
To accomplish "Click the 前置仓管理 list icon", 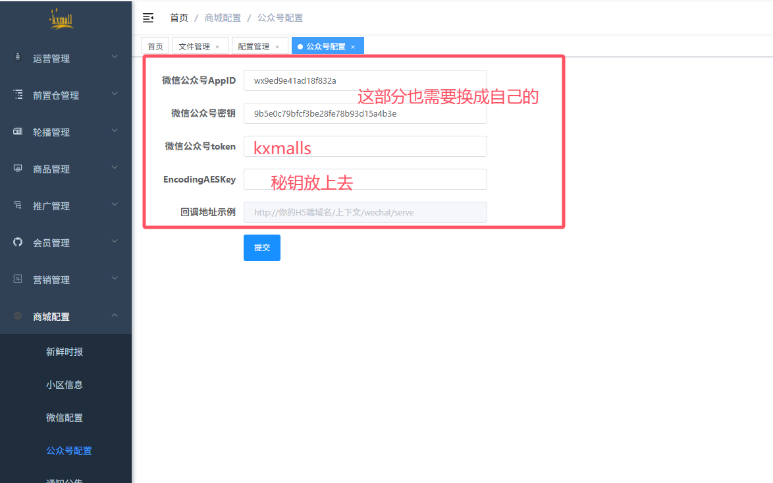I will [x=18, y=95].
